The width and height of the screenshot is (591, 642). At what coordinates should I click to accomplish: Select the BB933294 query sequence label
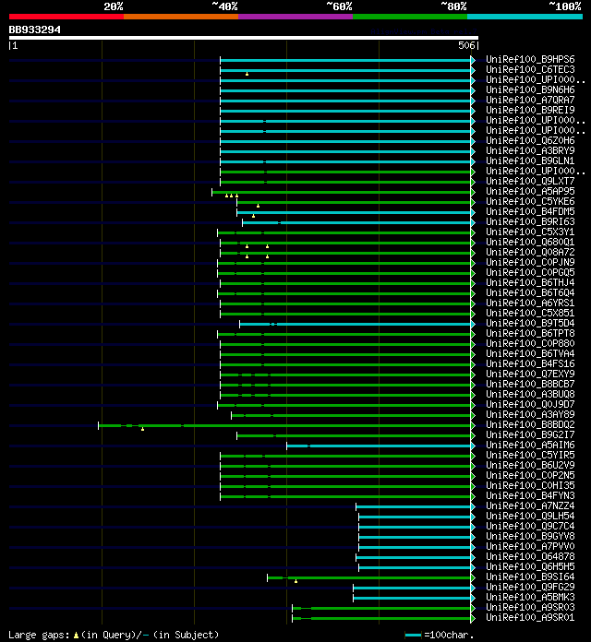35,30
